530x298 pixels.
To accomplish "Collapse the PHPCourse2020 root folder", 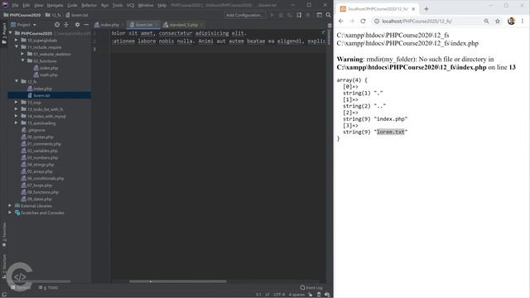I will coord(11,33).
